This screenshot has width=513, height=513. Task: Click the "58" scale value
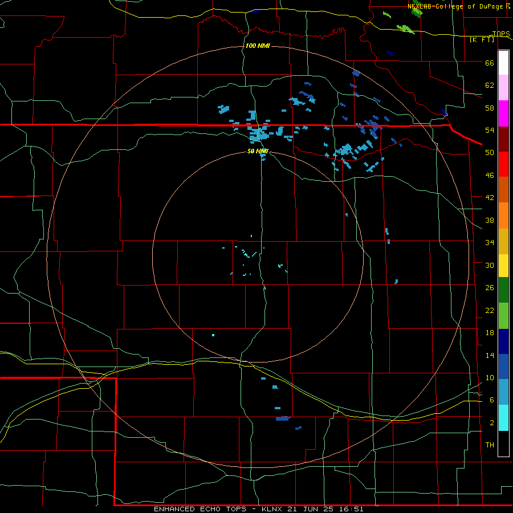(490, 108)
